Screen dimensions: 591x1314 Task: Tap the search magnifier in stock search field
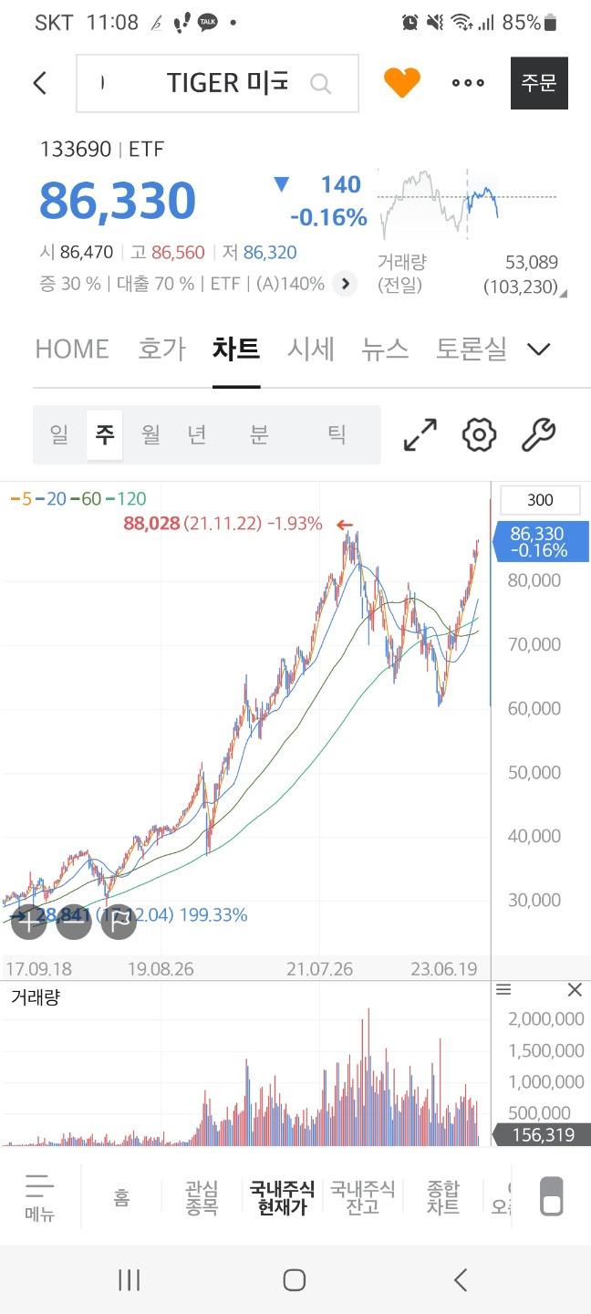319,82
